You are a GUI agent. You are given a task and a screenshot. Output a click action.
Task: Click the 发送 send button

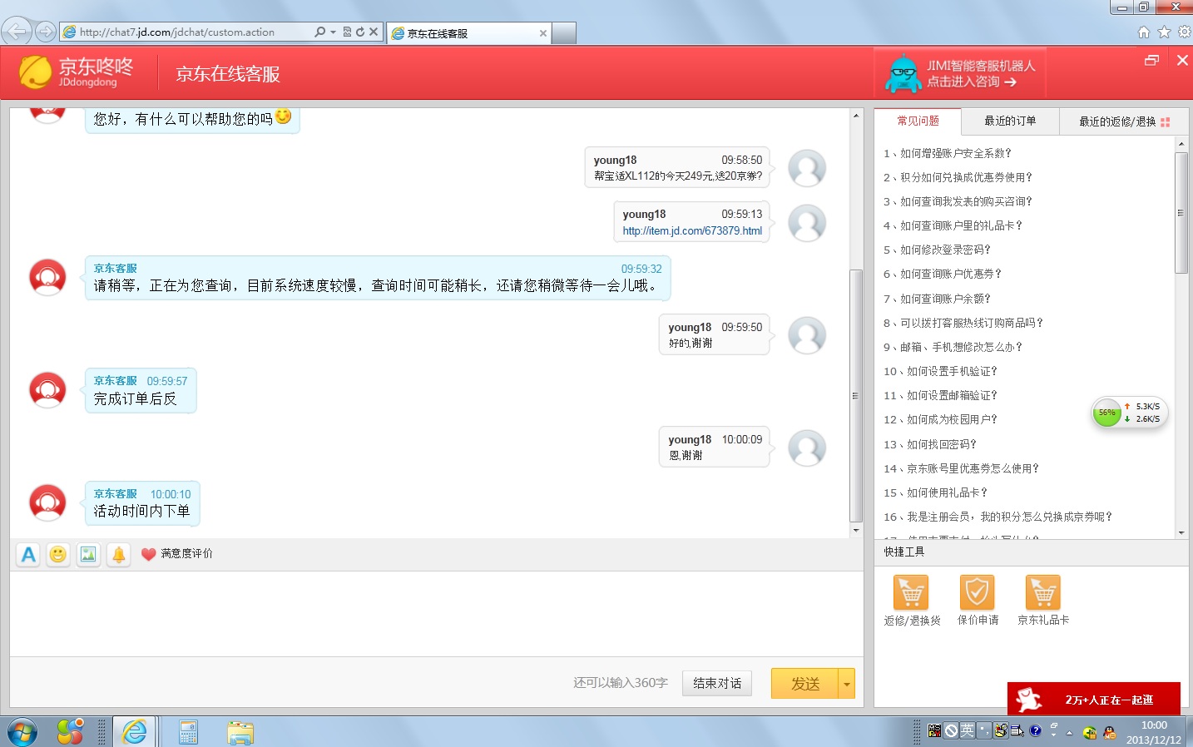click(x=804, y=684)
